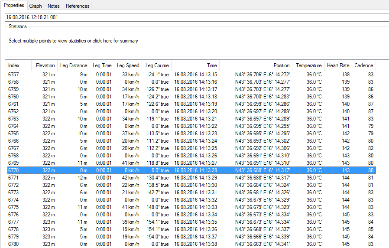Sort by Leg Distance column header

74,65
